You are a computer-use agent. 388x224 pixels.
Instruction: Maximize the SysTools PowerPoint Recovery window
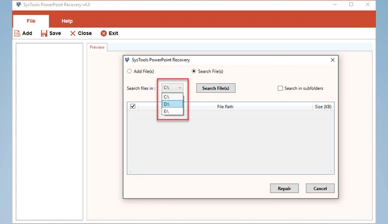pos(351,5)
